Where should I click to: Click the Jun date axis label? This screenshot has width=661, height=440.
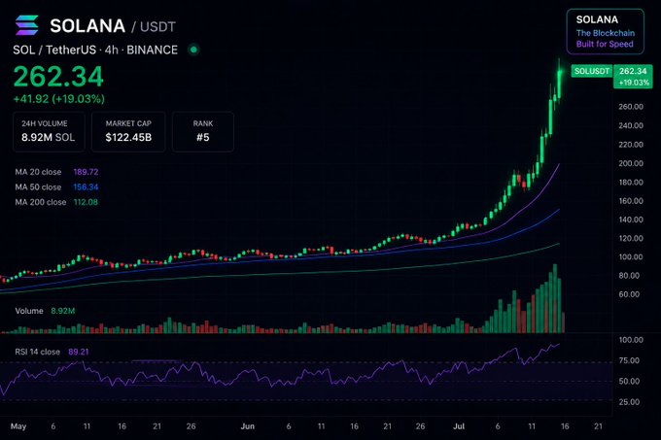pyautogui.click(x=248, y=426)
